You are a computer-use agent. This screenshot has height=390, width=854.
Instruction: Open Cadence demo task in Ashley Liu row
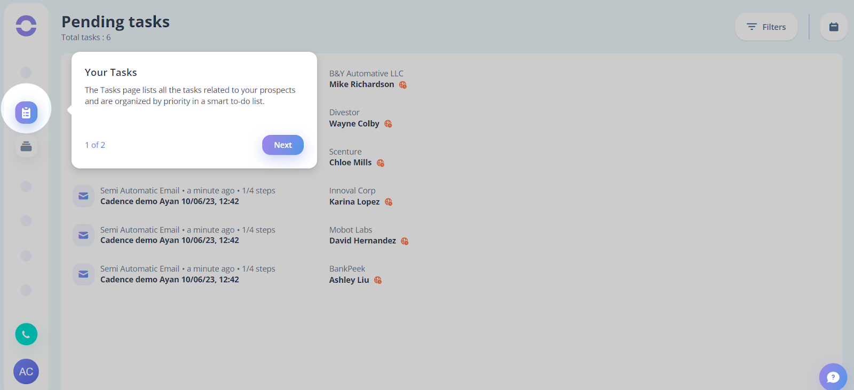point(170,280)
